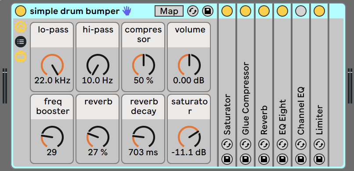
Task: Click the Reverb device title bar
Action: click(264, 120)
